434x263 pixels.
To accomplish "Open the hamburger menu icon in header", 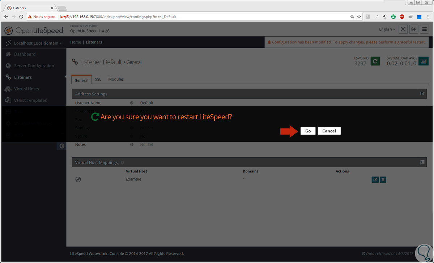I will 425,29.
